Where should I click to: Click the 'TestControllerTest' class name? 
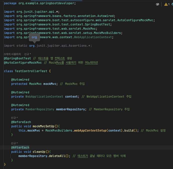(x=31, y=71)
